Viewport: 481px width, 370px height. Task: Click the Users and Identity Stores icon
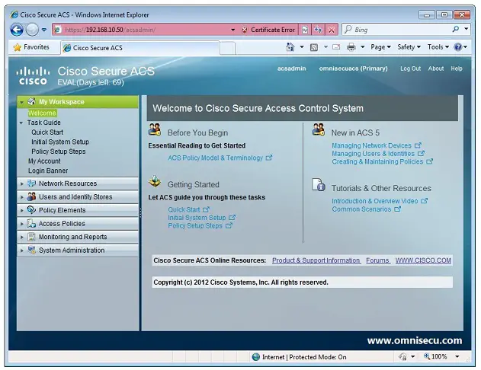point(31,196)
